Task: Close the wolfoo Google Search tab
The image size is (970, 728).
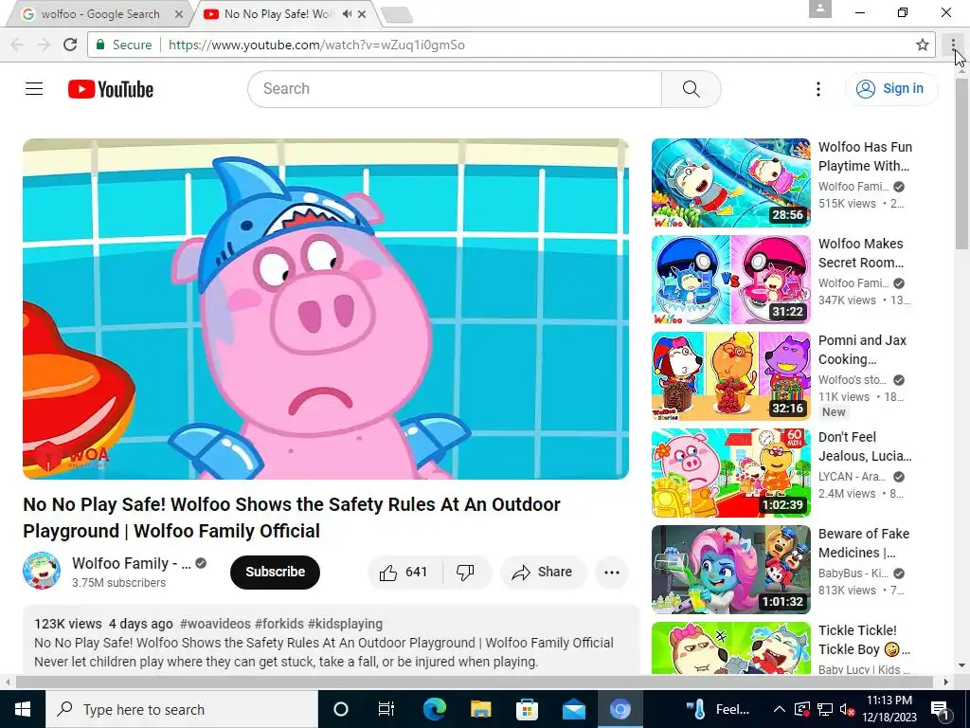Action: pos(179,13)
